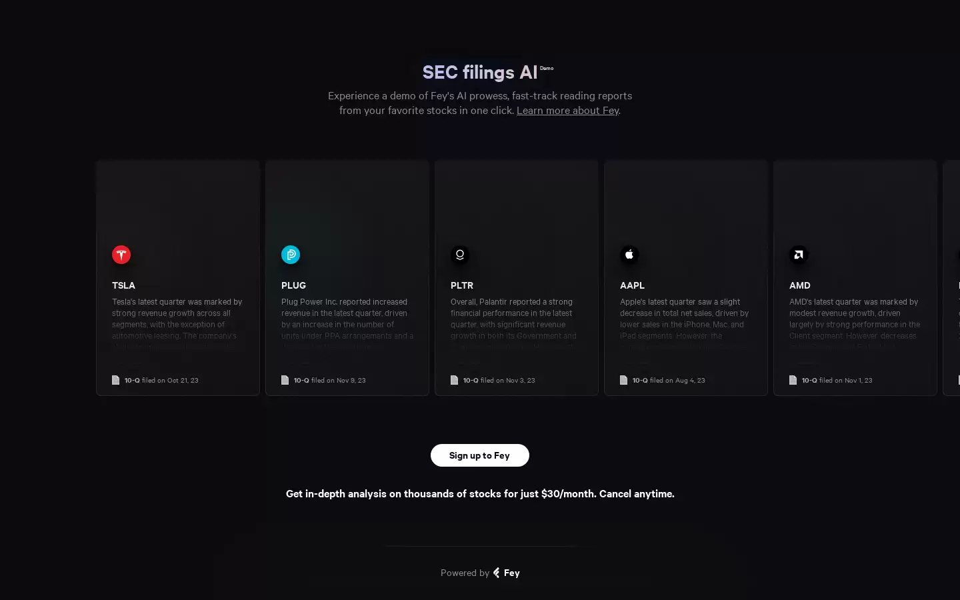Open the PLUG stock report card

point(347,277)
